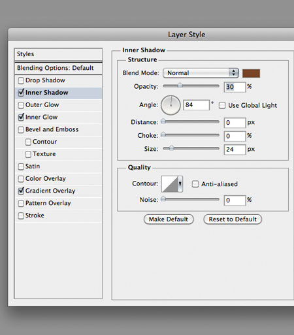Open Satin settings via its label
This screenshot has height=335, width=294.
click(33, 167)
